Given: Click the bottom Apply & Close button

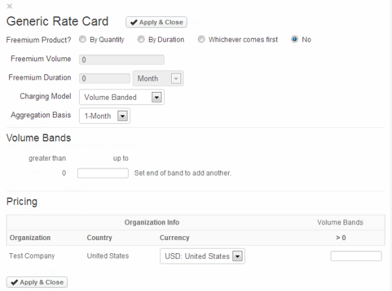Looking at the screenshot, I should 37,283.
